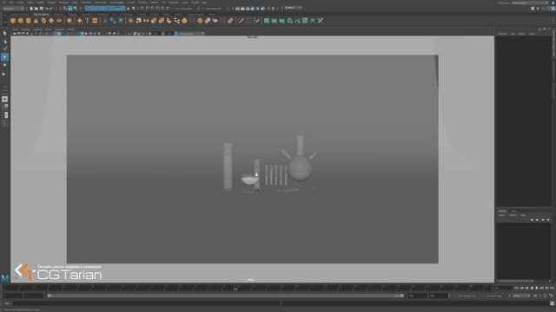
Task: Click the polygon Type text tool icon
Action: 87,21
